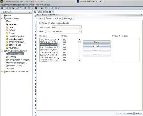The height and width of the screenshot is (116, 143).
Task: Click the dark terminal icon in toolbar
Action: click(x=42, y=8)
